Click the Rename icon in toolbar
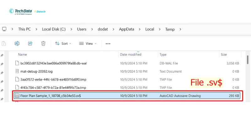This screenshot has height=125, width=251. tap(17, 43)
